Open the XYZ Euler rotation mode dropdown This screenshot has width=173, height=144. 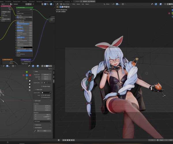pos(42,122)
